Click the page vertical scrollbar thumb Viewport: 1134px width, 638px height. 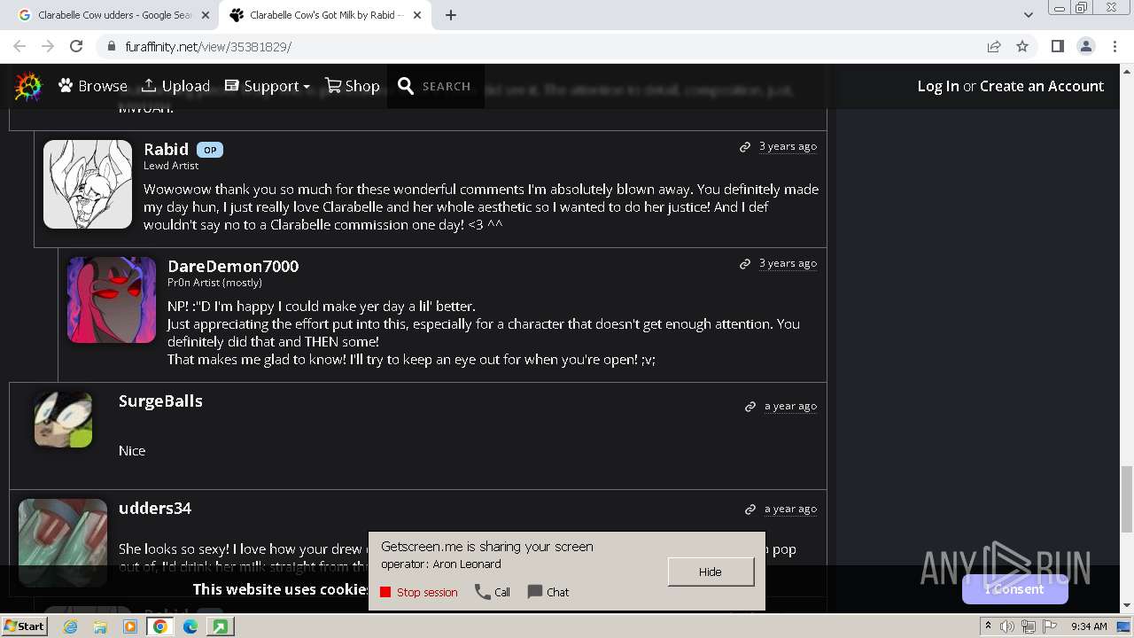pos(1127,499)
